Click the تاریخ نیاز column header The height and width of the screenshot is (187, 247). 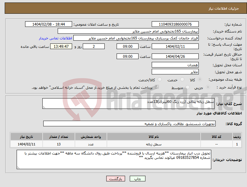tap(26, 137)
